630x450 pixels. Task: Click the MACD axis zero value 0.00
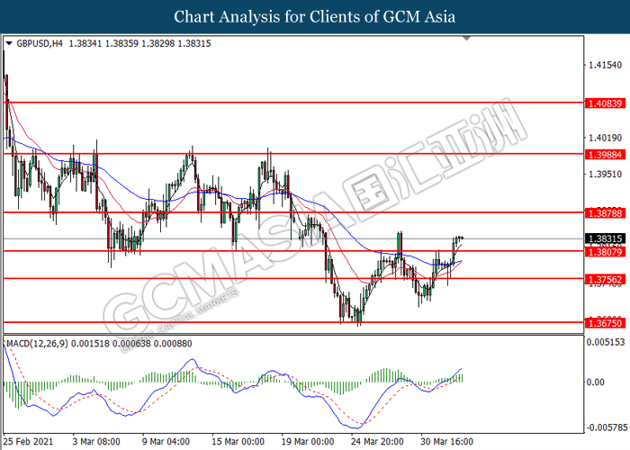pos(596,382)
